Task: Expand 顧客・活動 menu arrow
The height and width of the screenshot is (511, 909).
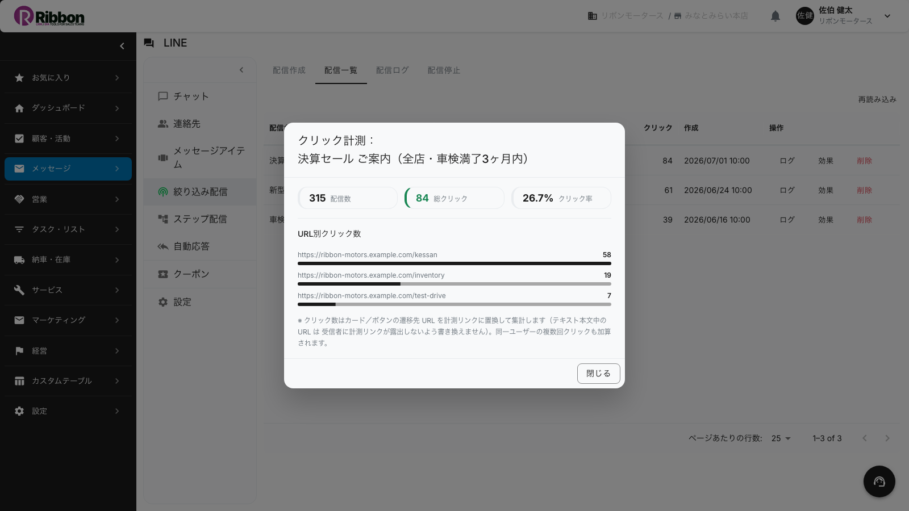Action: point(117,139)
